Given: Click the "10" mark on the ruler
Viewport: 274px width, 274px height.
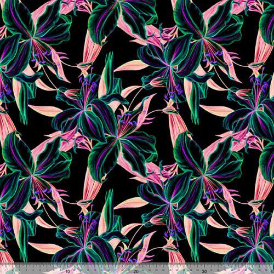Looking at the screenshot, I should point(68,271).
